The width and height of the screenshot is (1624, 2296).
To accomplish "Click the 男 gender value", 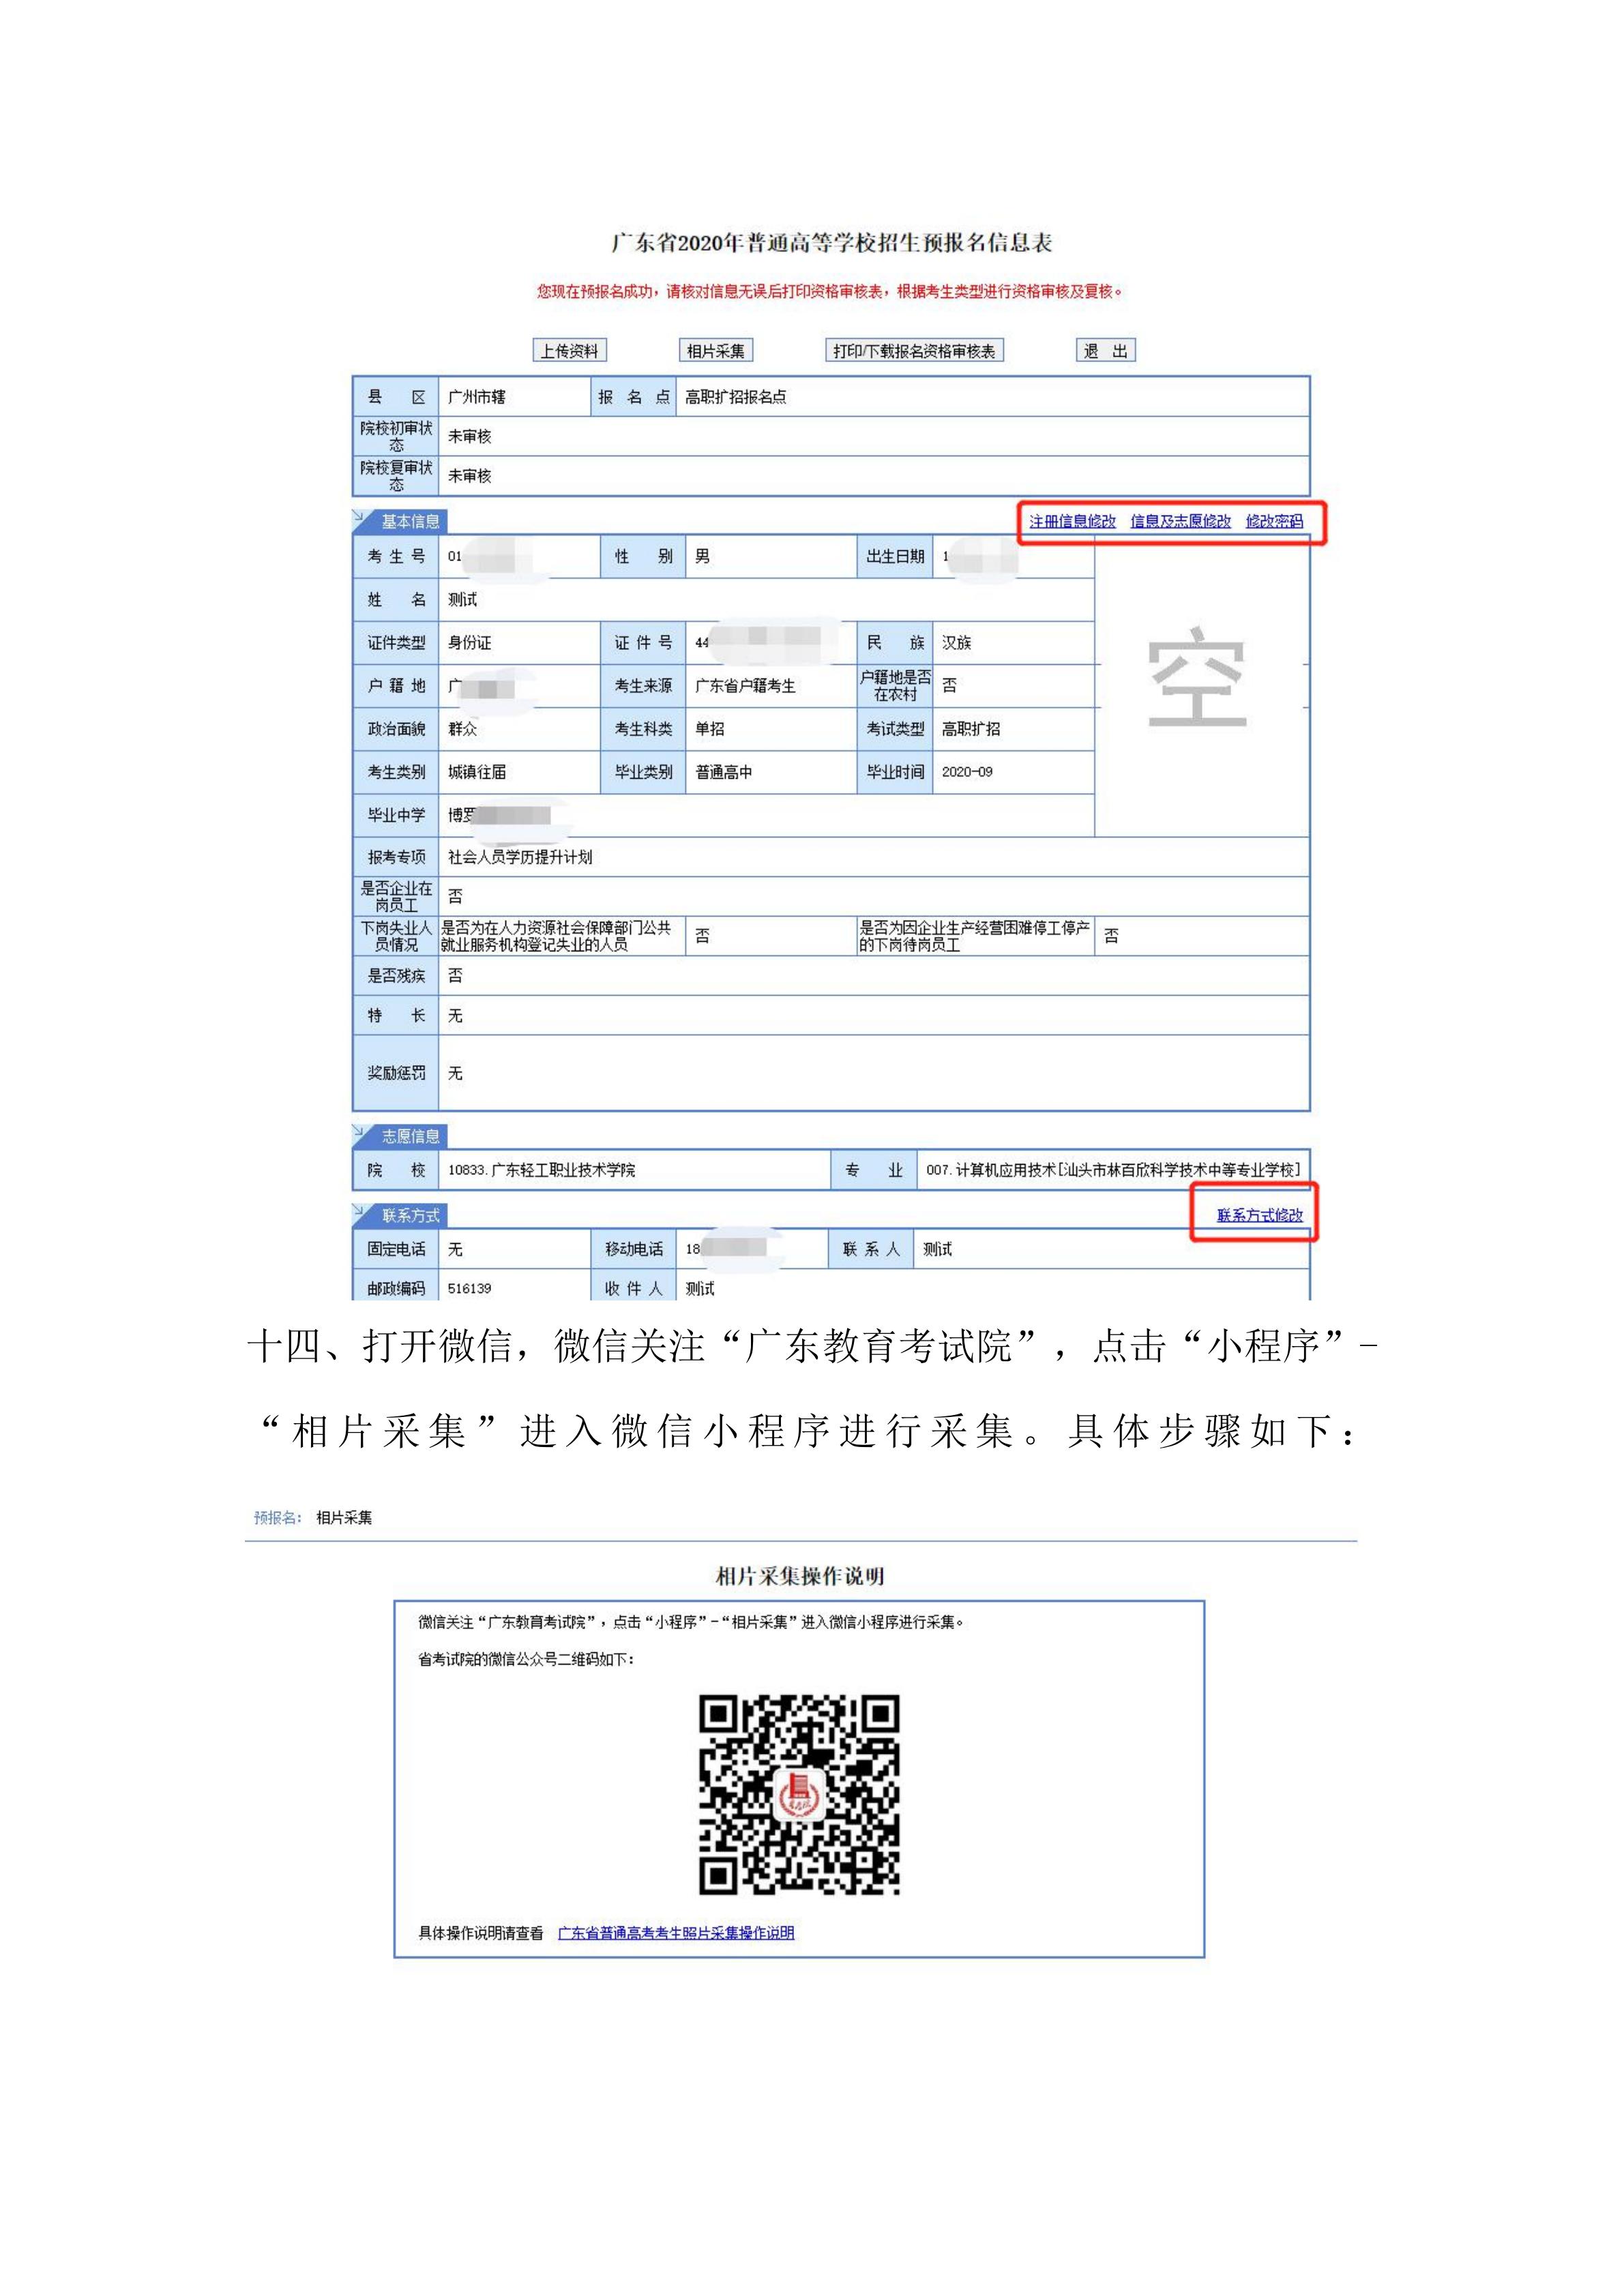I will [702, 556].
